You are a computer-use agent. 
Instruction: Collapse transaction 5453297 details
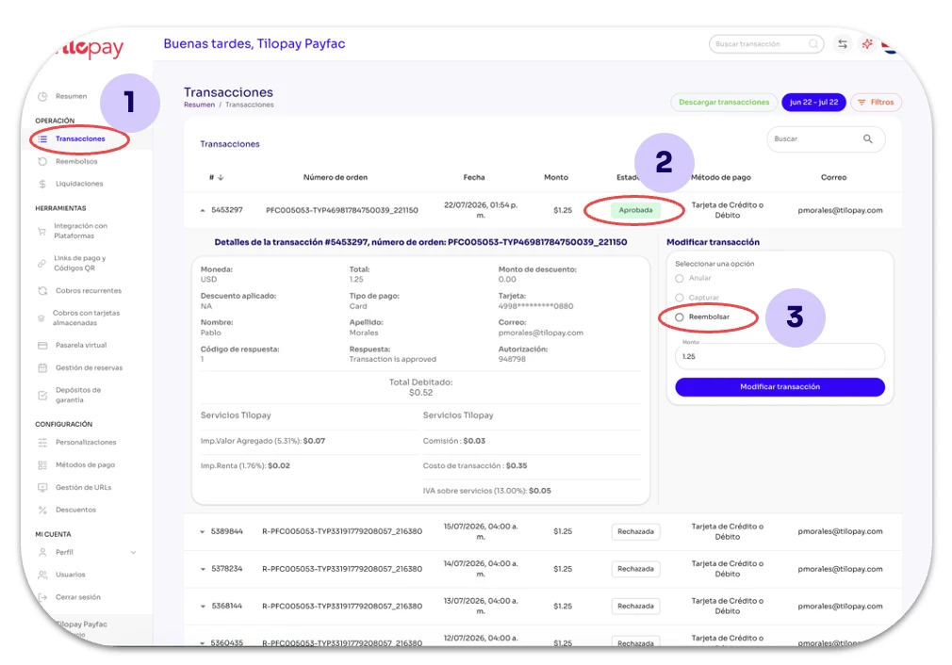click(203, 211)
